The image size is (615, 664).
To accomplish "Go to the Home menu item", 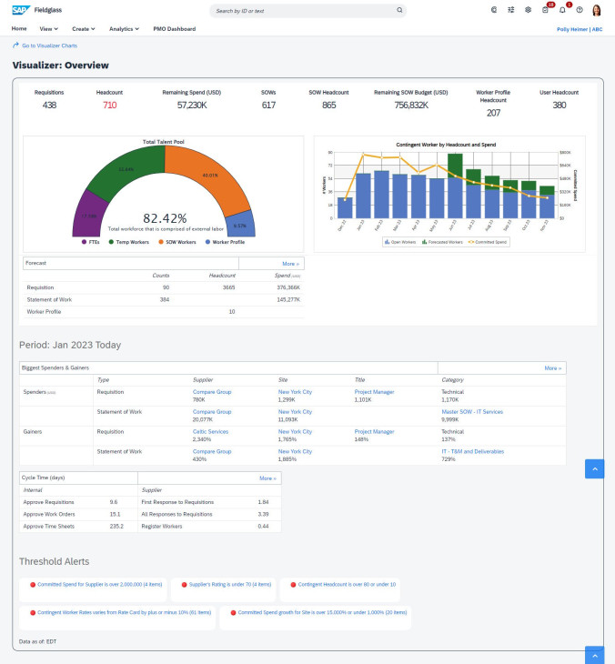I will click(19, 29).
